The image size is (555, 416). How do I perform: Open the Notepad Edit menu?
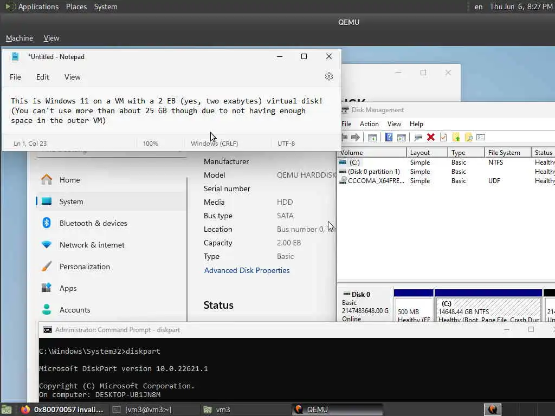(x=42, y=77)
